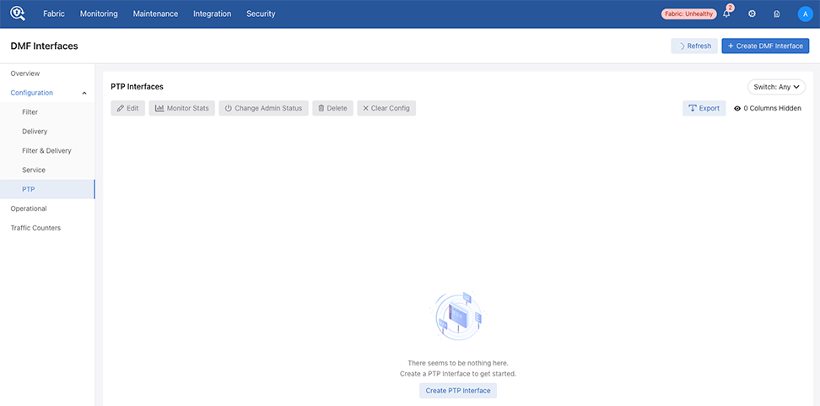The height and width of the screenshot is (406, 820).
Task: Open the notifications bell icon
Action: point(726,14)
